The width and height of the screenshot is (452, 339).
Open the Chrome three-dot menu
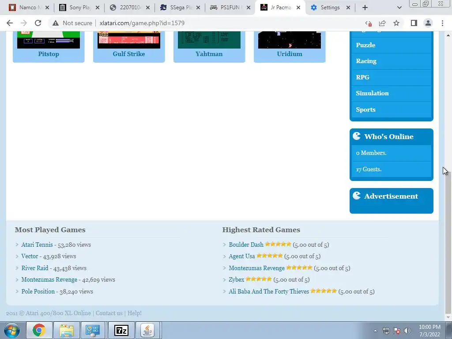point(442,23)
